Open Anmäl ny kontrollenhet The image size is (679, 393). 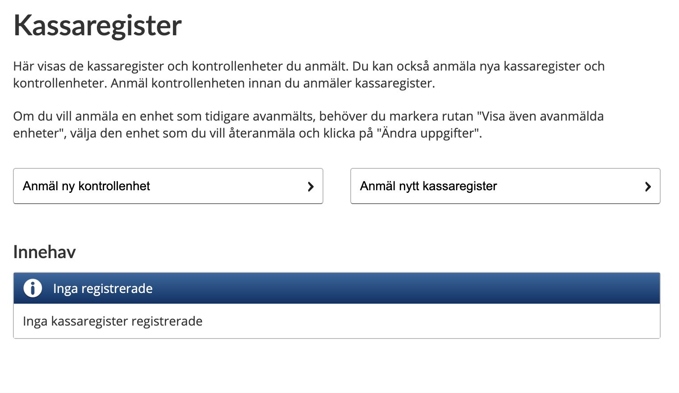click(x=168, y=186)
